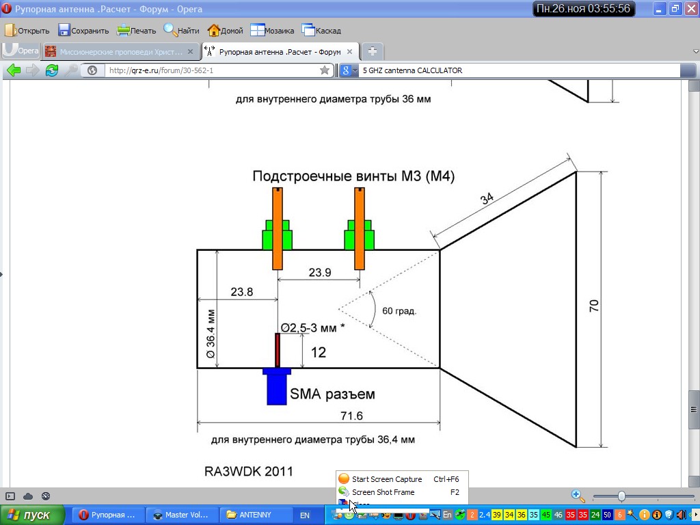Viewport: 700px width, 525px height.
Task: Click the globe site info badge
Action: [92, 70]
